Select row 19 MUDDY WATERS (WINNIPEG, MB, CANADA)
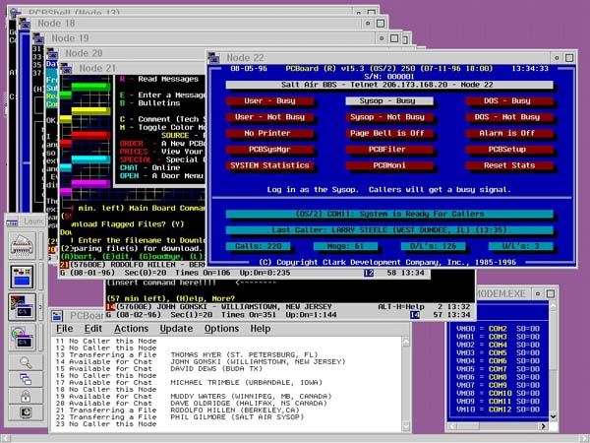This screenshot has width=590, height=443. tap(194, 397)
